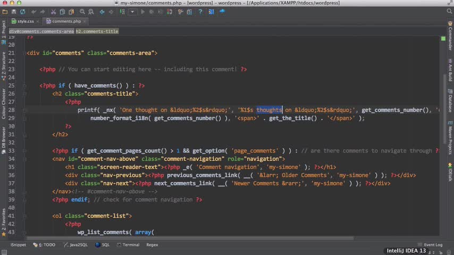
Task: Click the vertical editor scrollbar
Action: point(444,109)
